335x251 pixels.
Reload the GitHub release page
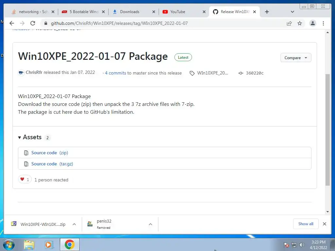pyautogui.click(x=33, y=23)
